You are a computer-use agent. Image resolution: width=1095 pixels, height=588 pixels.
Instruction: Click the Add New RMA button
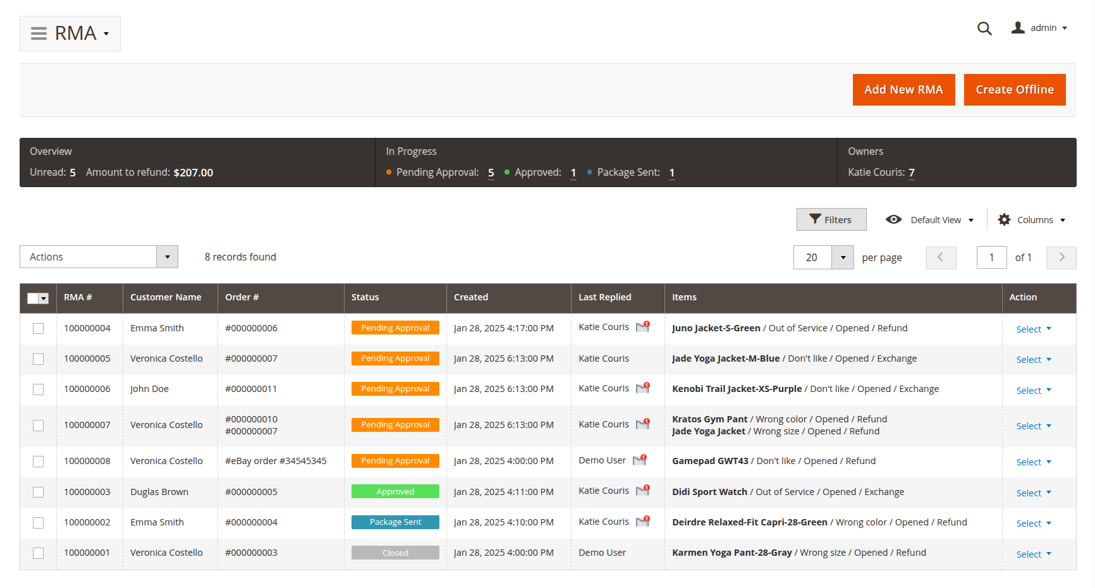click(903, 90)
